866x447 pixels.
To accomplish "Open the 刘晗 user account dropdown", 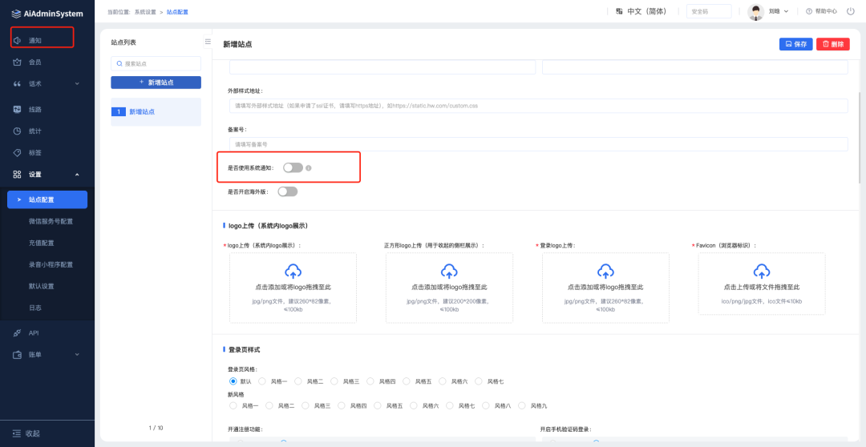I will (779, 11).
